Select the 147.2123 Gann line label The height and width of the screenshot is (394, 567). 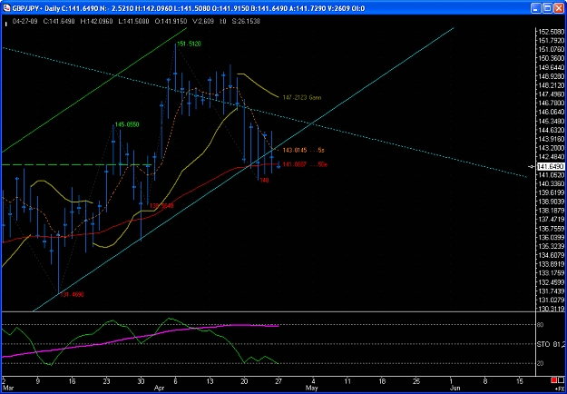[301, 97]
